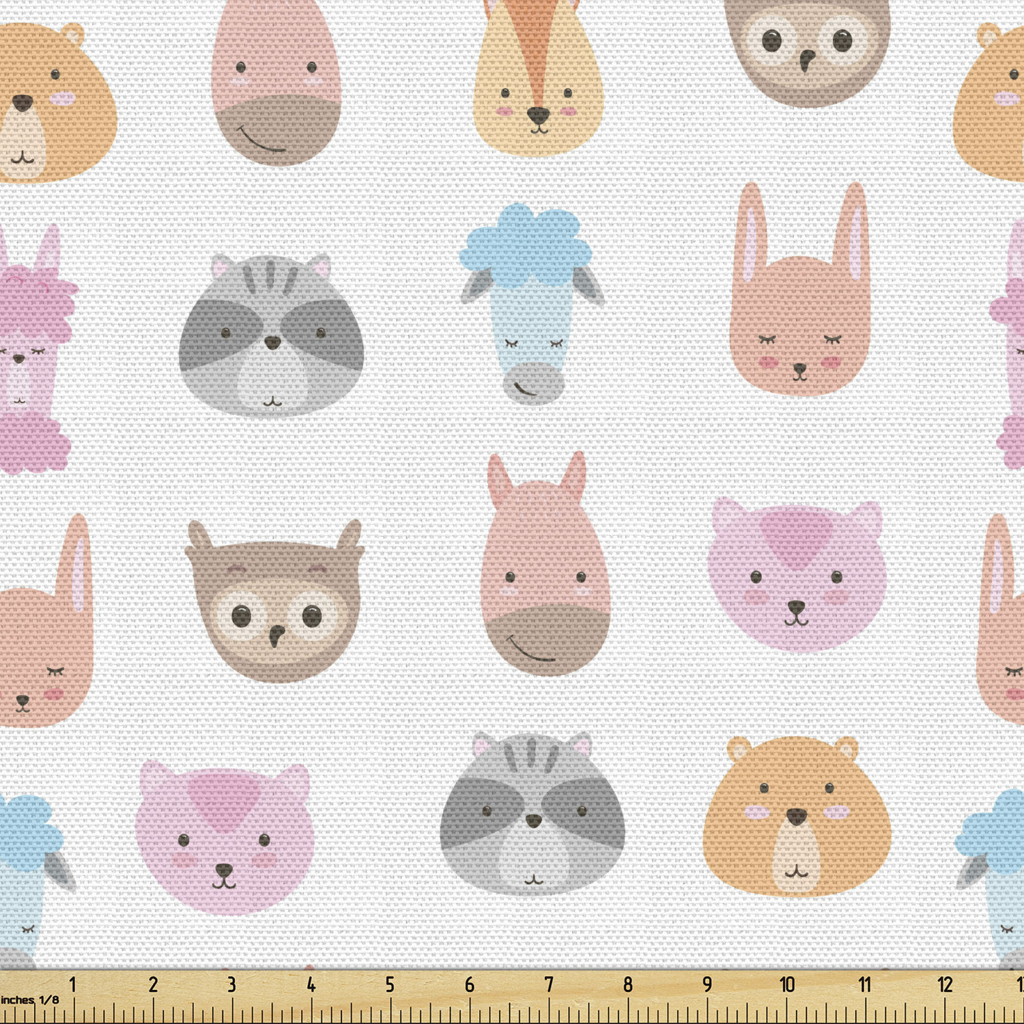Click the number 9 on the ruler
Viewport: 1024px width, 1024px height.
(708, 984)
